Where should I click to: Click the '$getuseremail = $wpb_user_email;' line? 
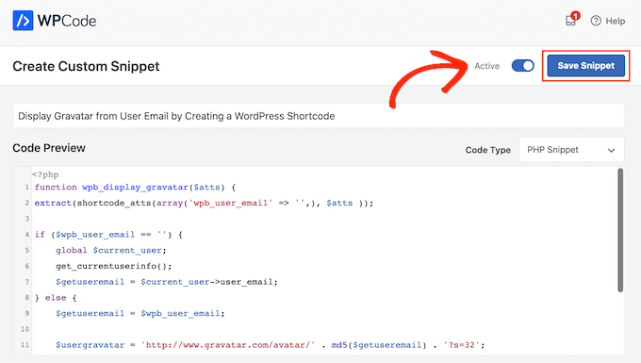click(x=140, y=314)
